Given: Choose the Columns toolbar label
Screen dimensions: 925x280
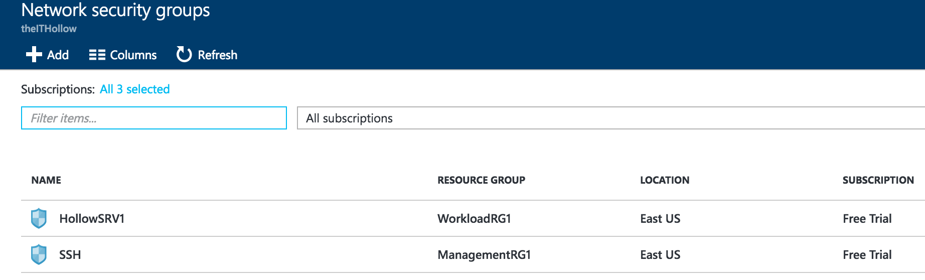Looking at the screenshot, I should (133, 55).
